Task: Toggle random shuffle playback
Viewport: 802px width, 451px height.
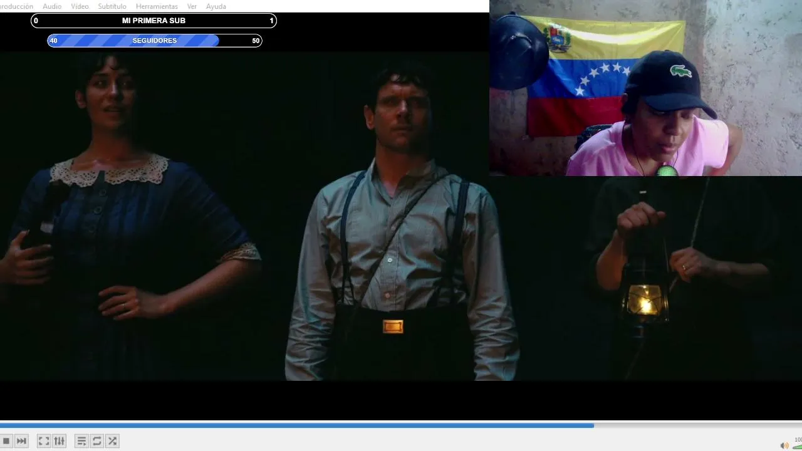Action: [112, 441]
